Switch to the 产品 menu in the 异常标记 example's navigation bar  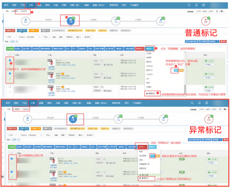click(24, 103)
